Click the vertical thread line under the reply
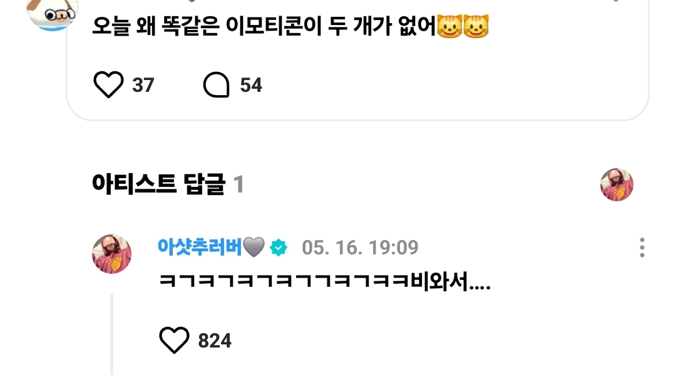 [x=111, y=334]
